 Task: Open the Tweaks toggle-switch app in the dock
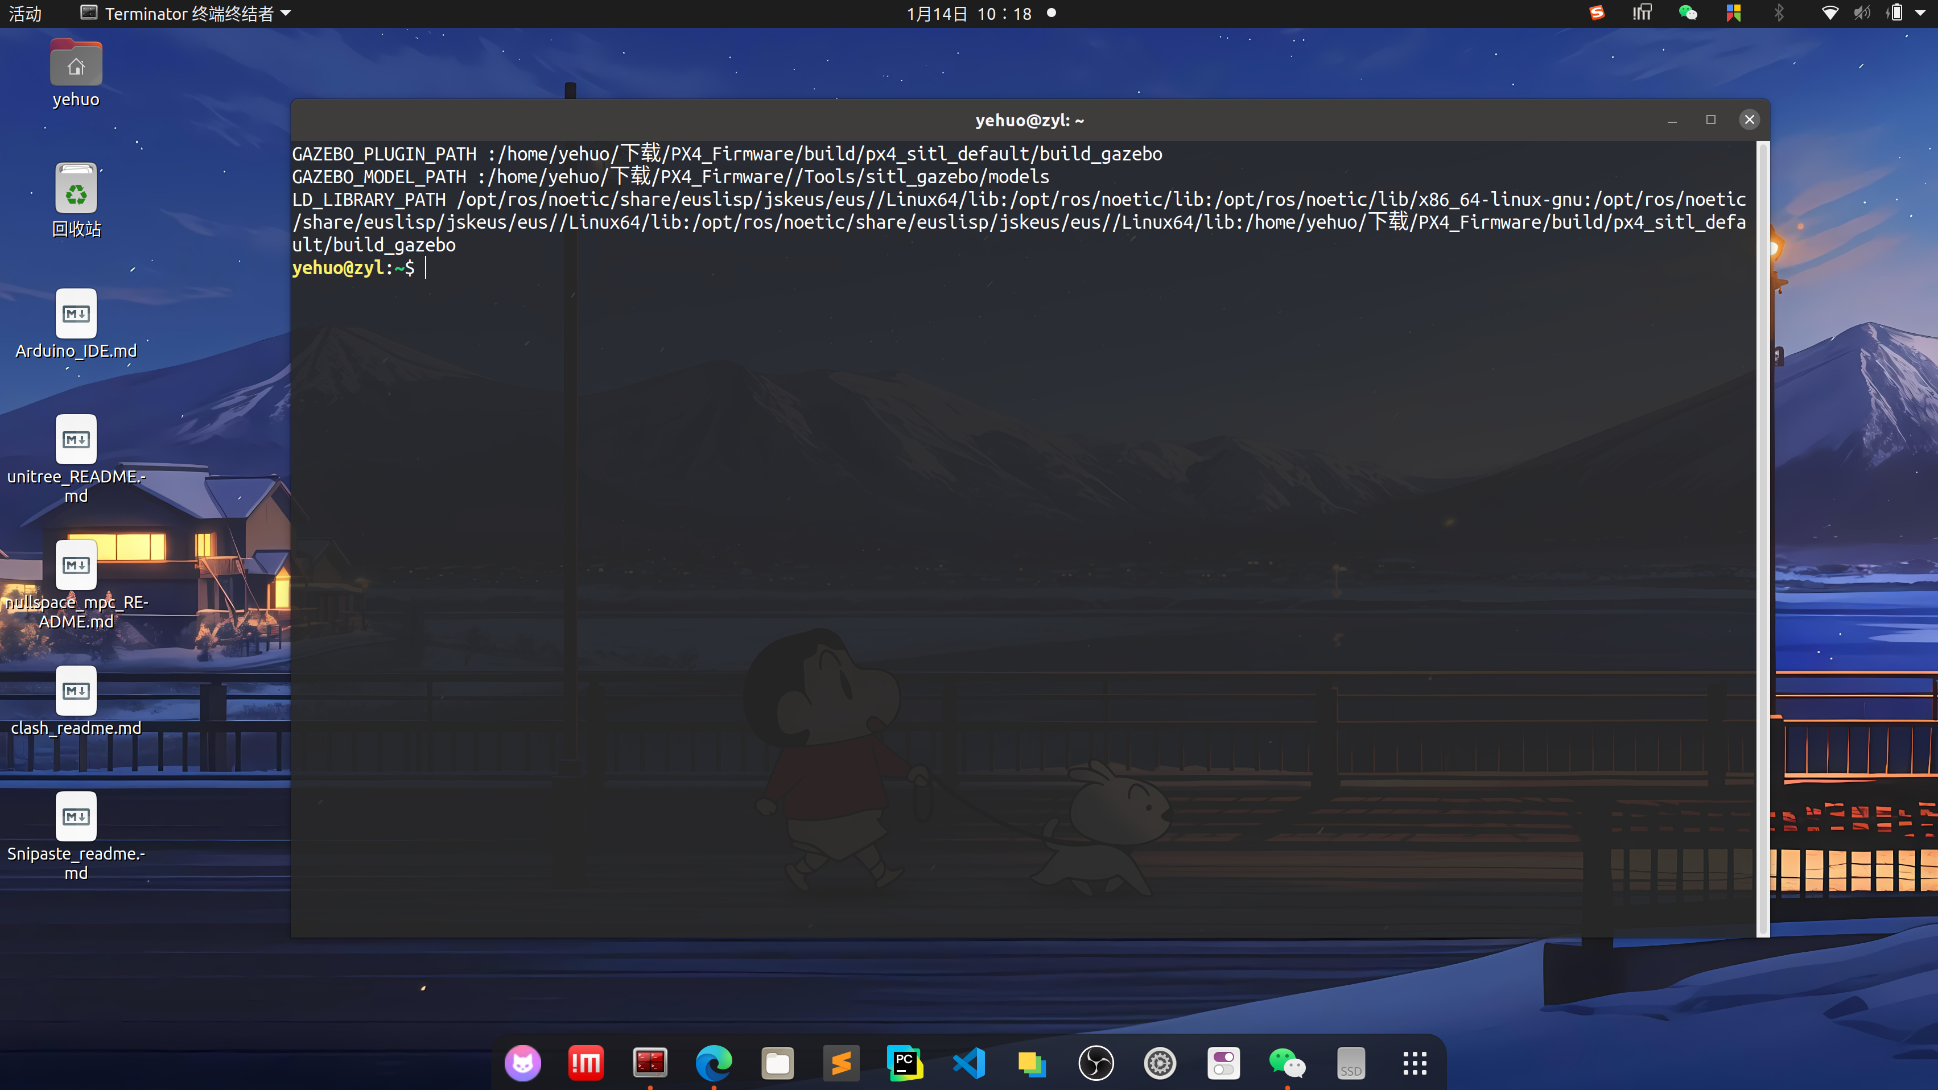tap(1223, 1063)
